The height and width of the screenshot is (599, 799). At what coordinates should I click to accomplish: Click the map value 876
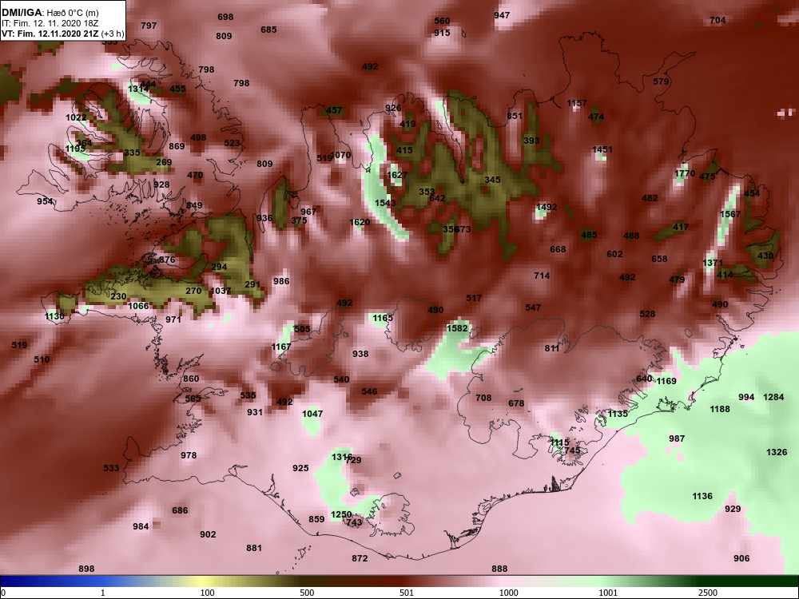pos(167,260)
